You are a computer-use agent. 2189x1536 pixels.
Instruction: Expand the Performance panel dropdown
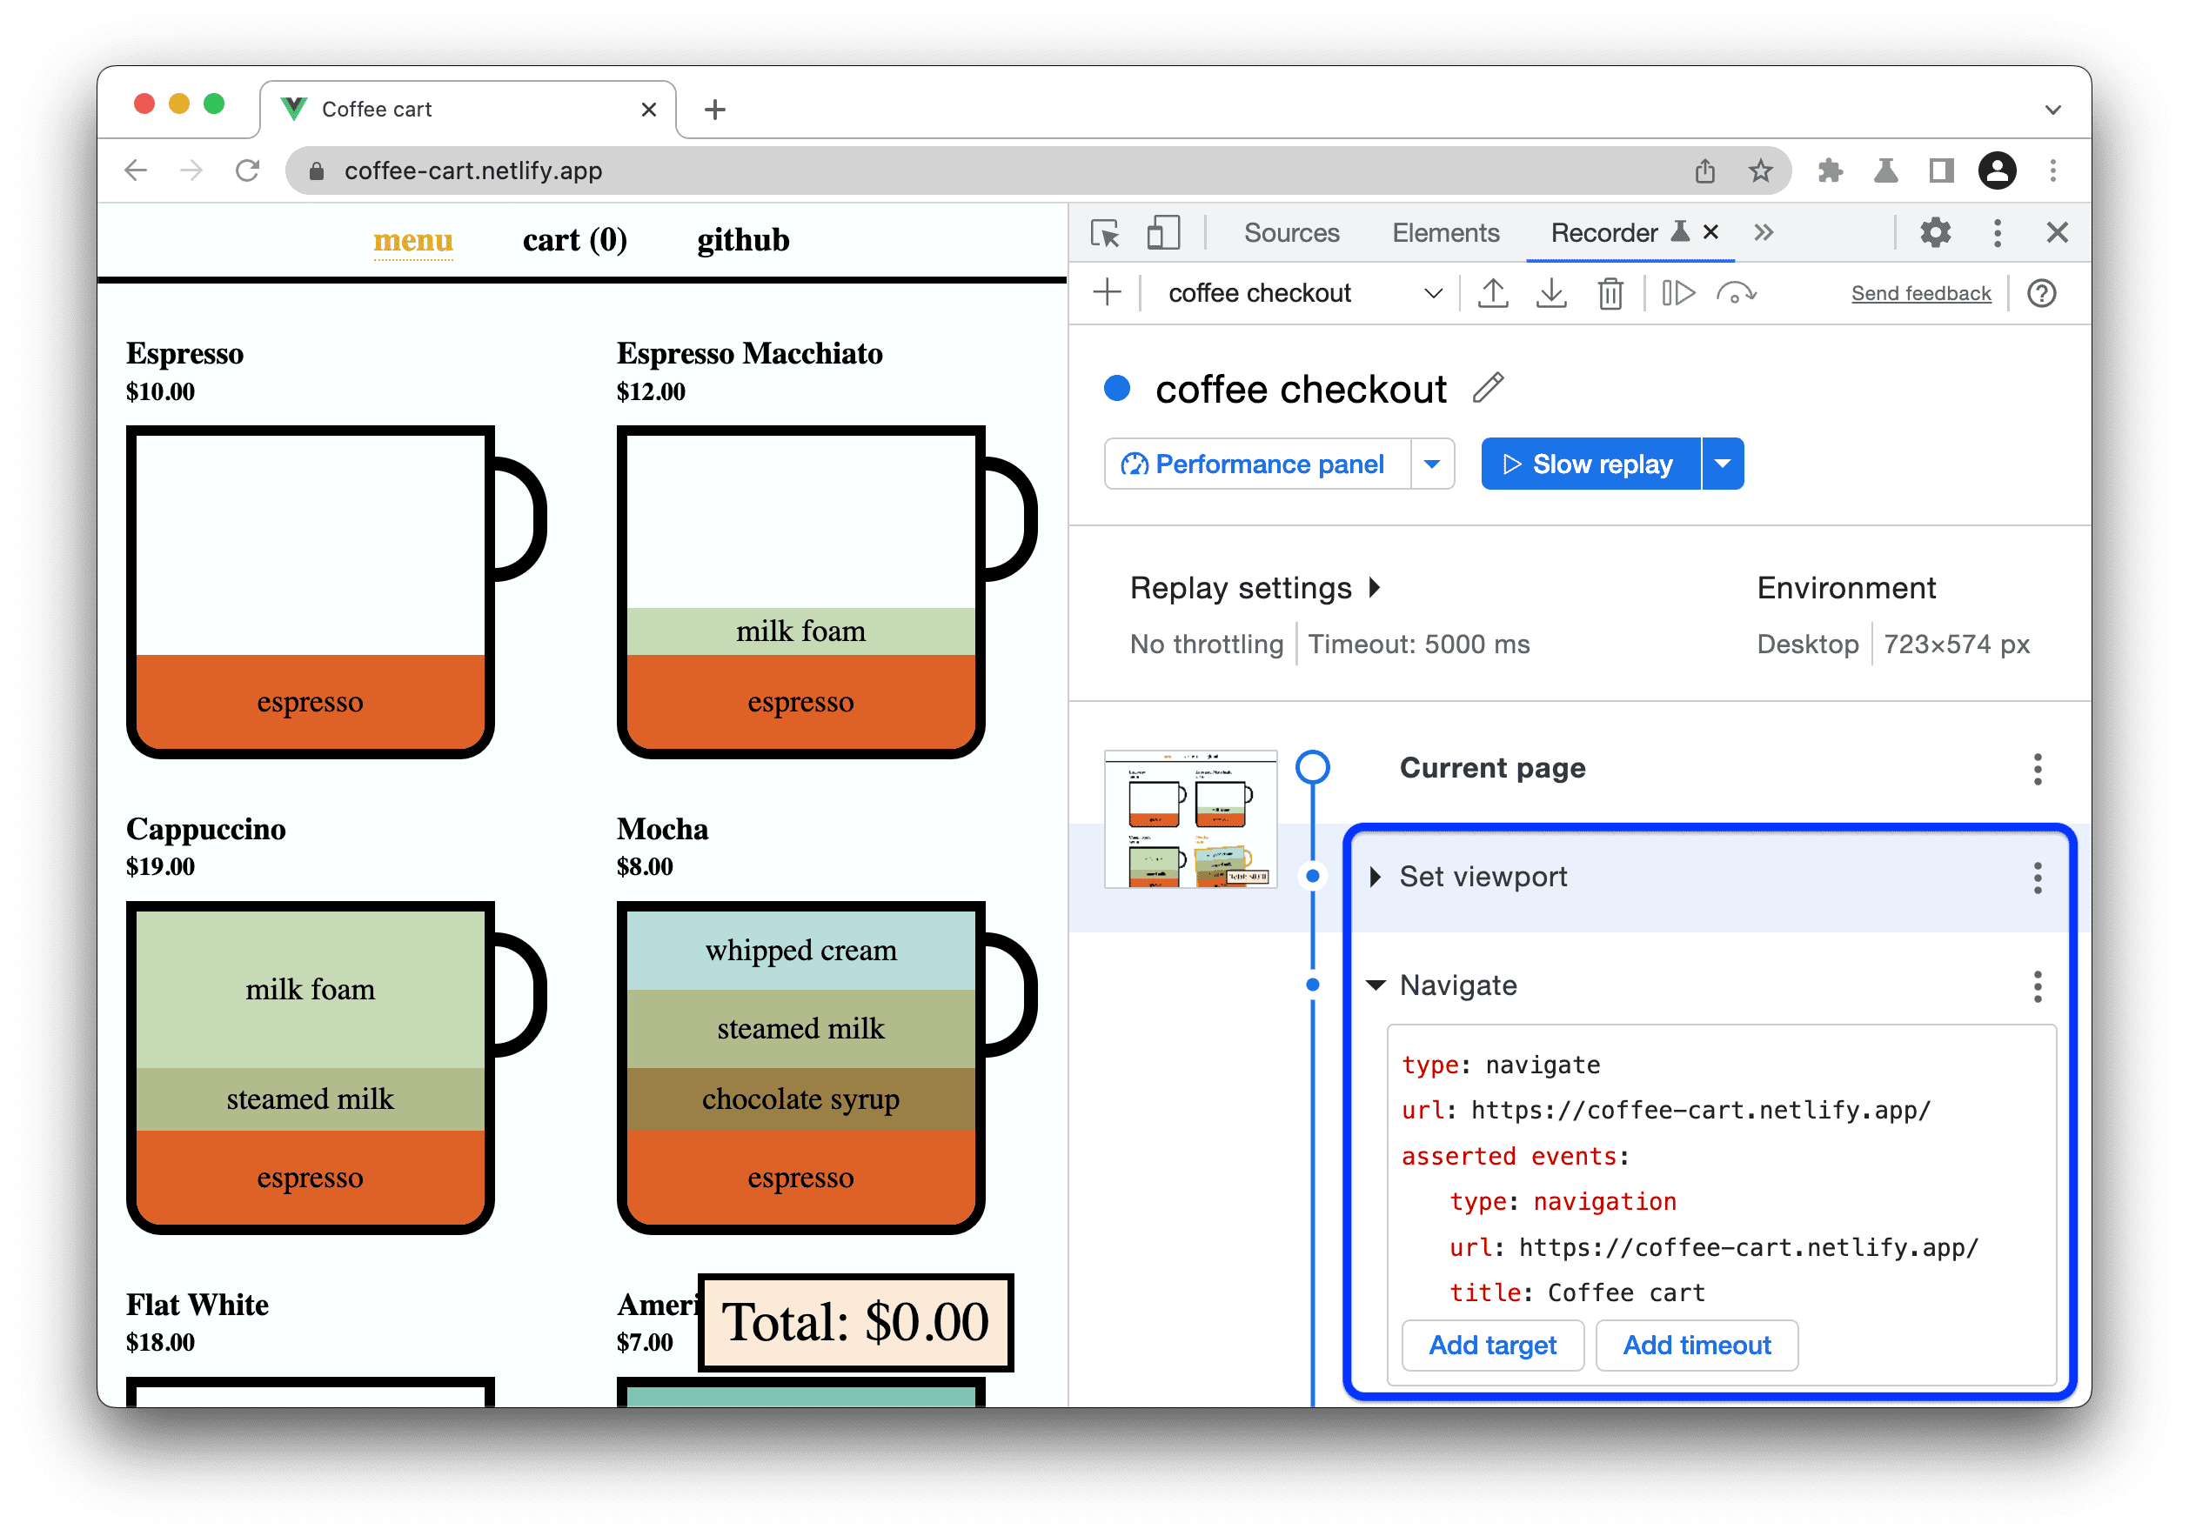1429,464
